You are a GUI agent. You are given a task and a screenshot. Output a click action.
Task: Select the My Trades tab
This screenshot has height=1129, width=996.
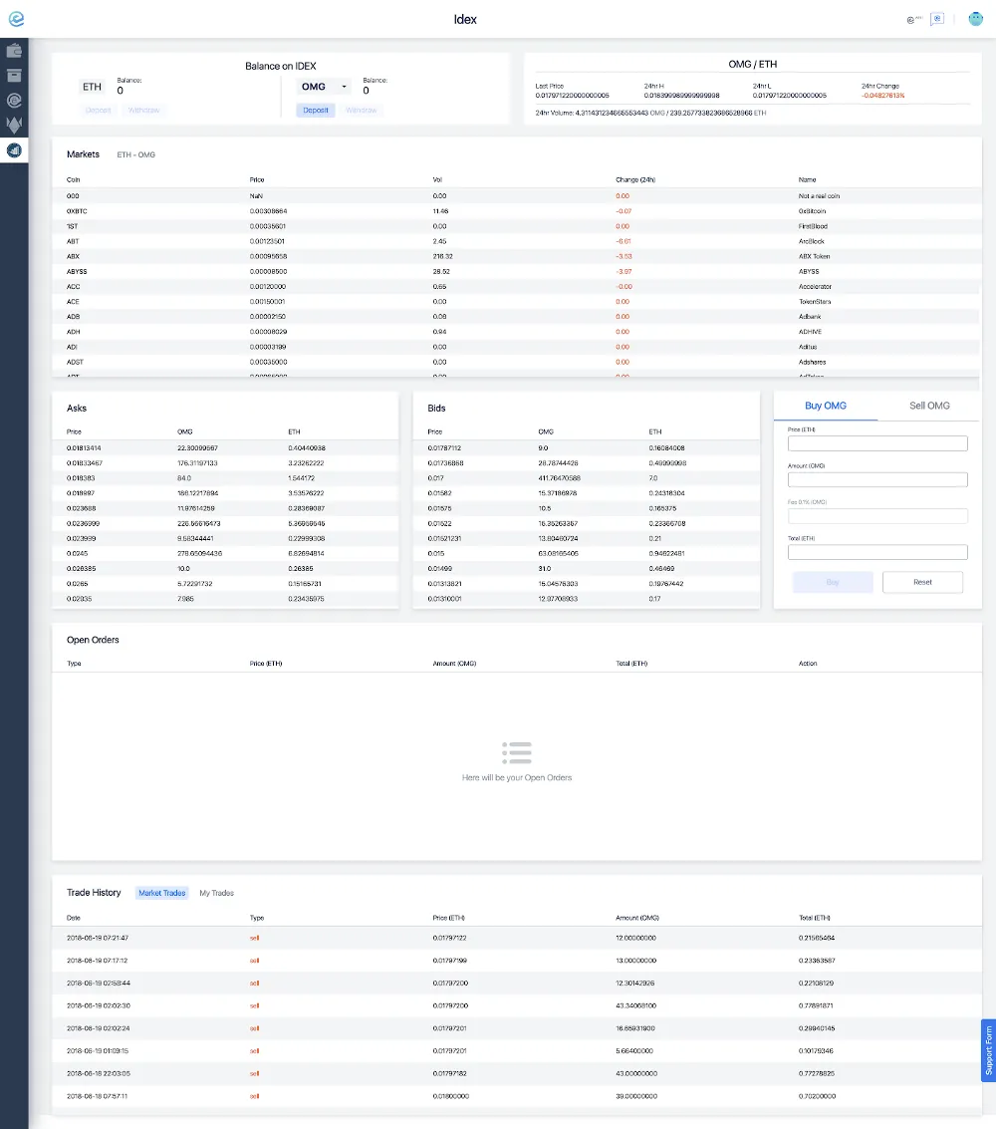(216, 893)
